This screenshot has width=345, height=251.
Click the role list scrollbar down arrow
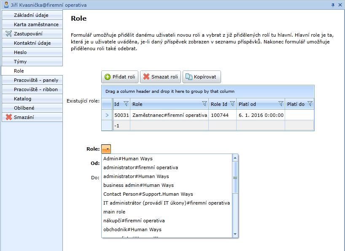click(235, 234)
